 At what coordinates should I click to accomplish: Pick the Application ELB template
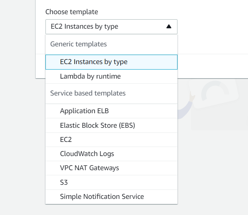point(84,111)
